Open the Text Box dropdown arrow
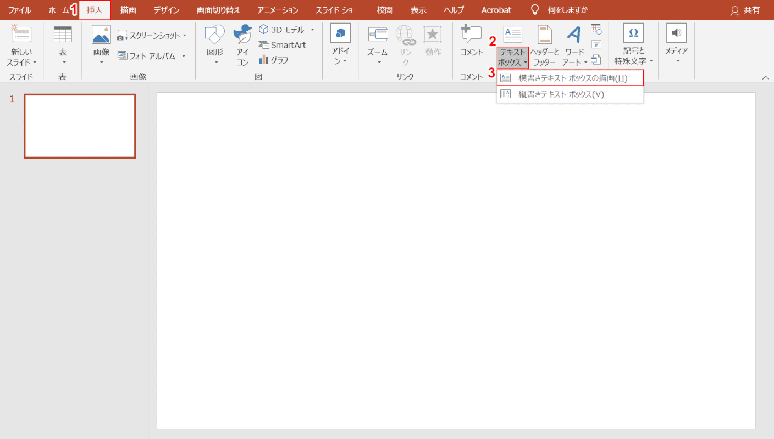The image size is (774, 439). [x=525, y=63]
